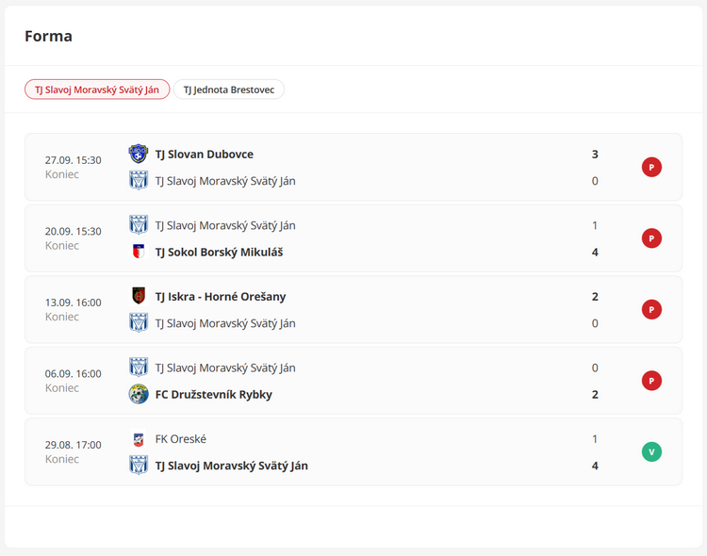This screenshot has width=707, height=556.
Task: Click Slavoj crest in the 27.09. match
Action: [x=139, y=180]
